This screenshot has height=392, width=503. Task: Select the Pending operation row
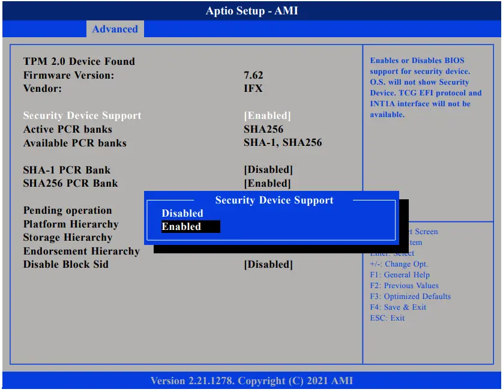click(x=67, y=211)
